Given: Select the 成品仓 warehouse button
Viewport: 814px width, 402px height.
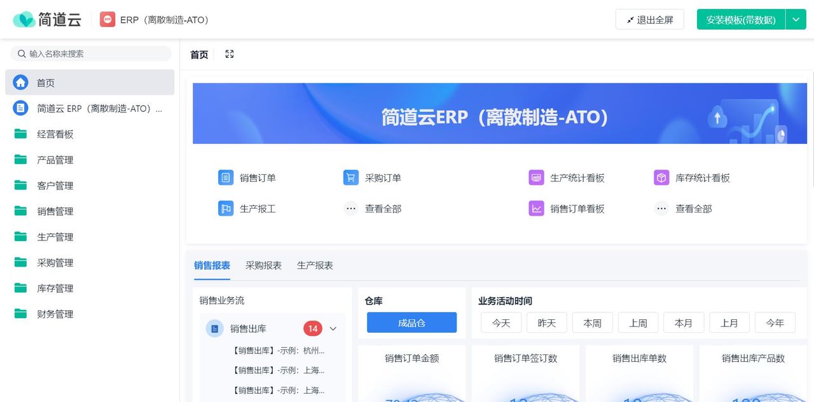Looking at the screenshot, I should click(x=411, y=322).
